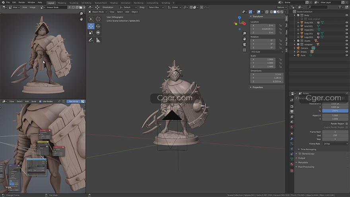Toggle the Assets collection checkbox

coord(298,41)
